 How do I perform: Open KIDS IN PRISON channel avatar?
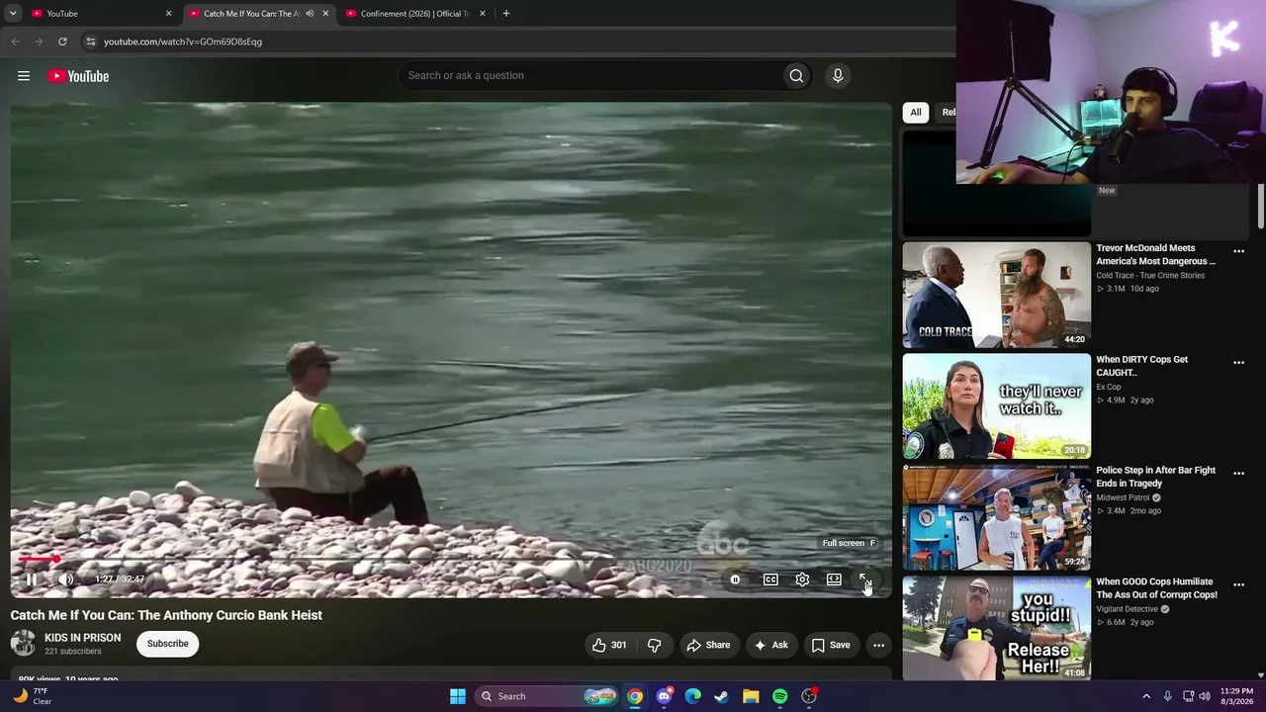pos(23,644)
